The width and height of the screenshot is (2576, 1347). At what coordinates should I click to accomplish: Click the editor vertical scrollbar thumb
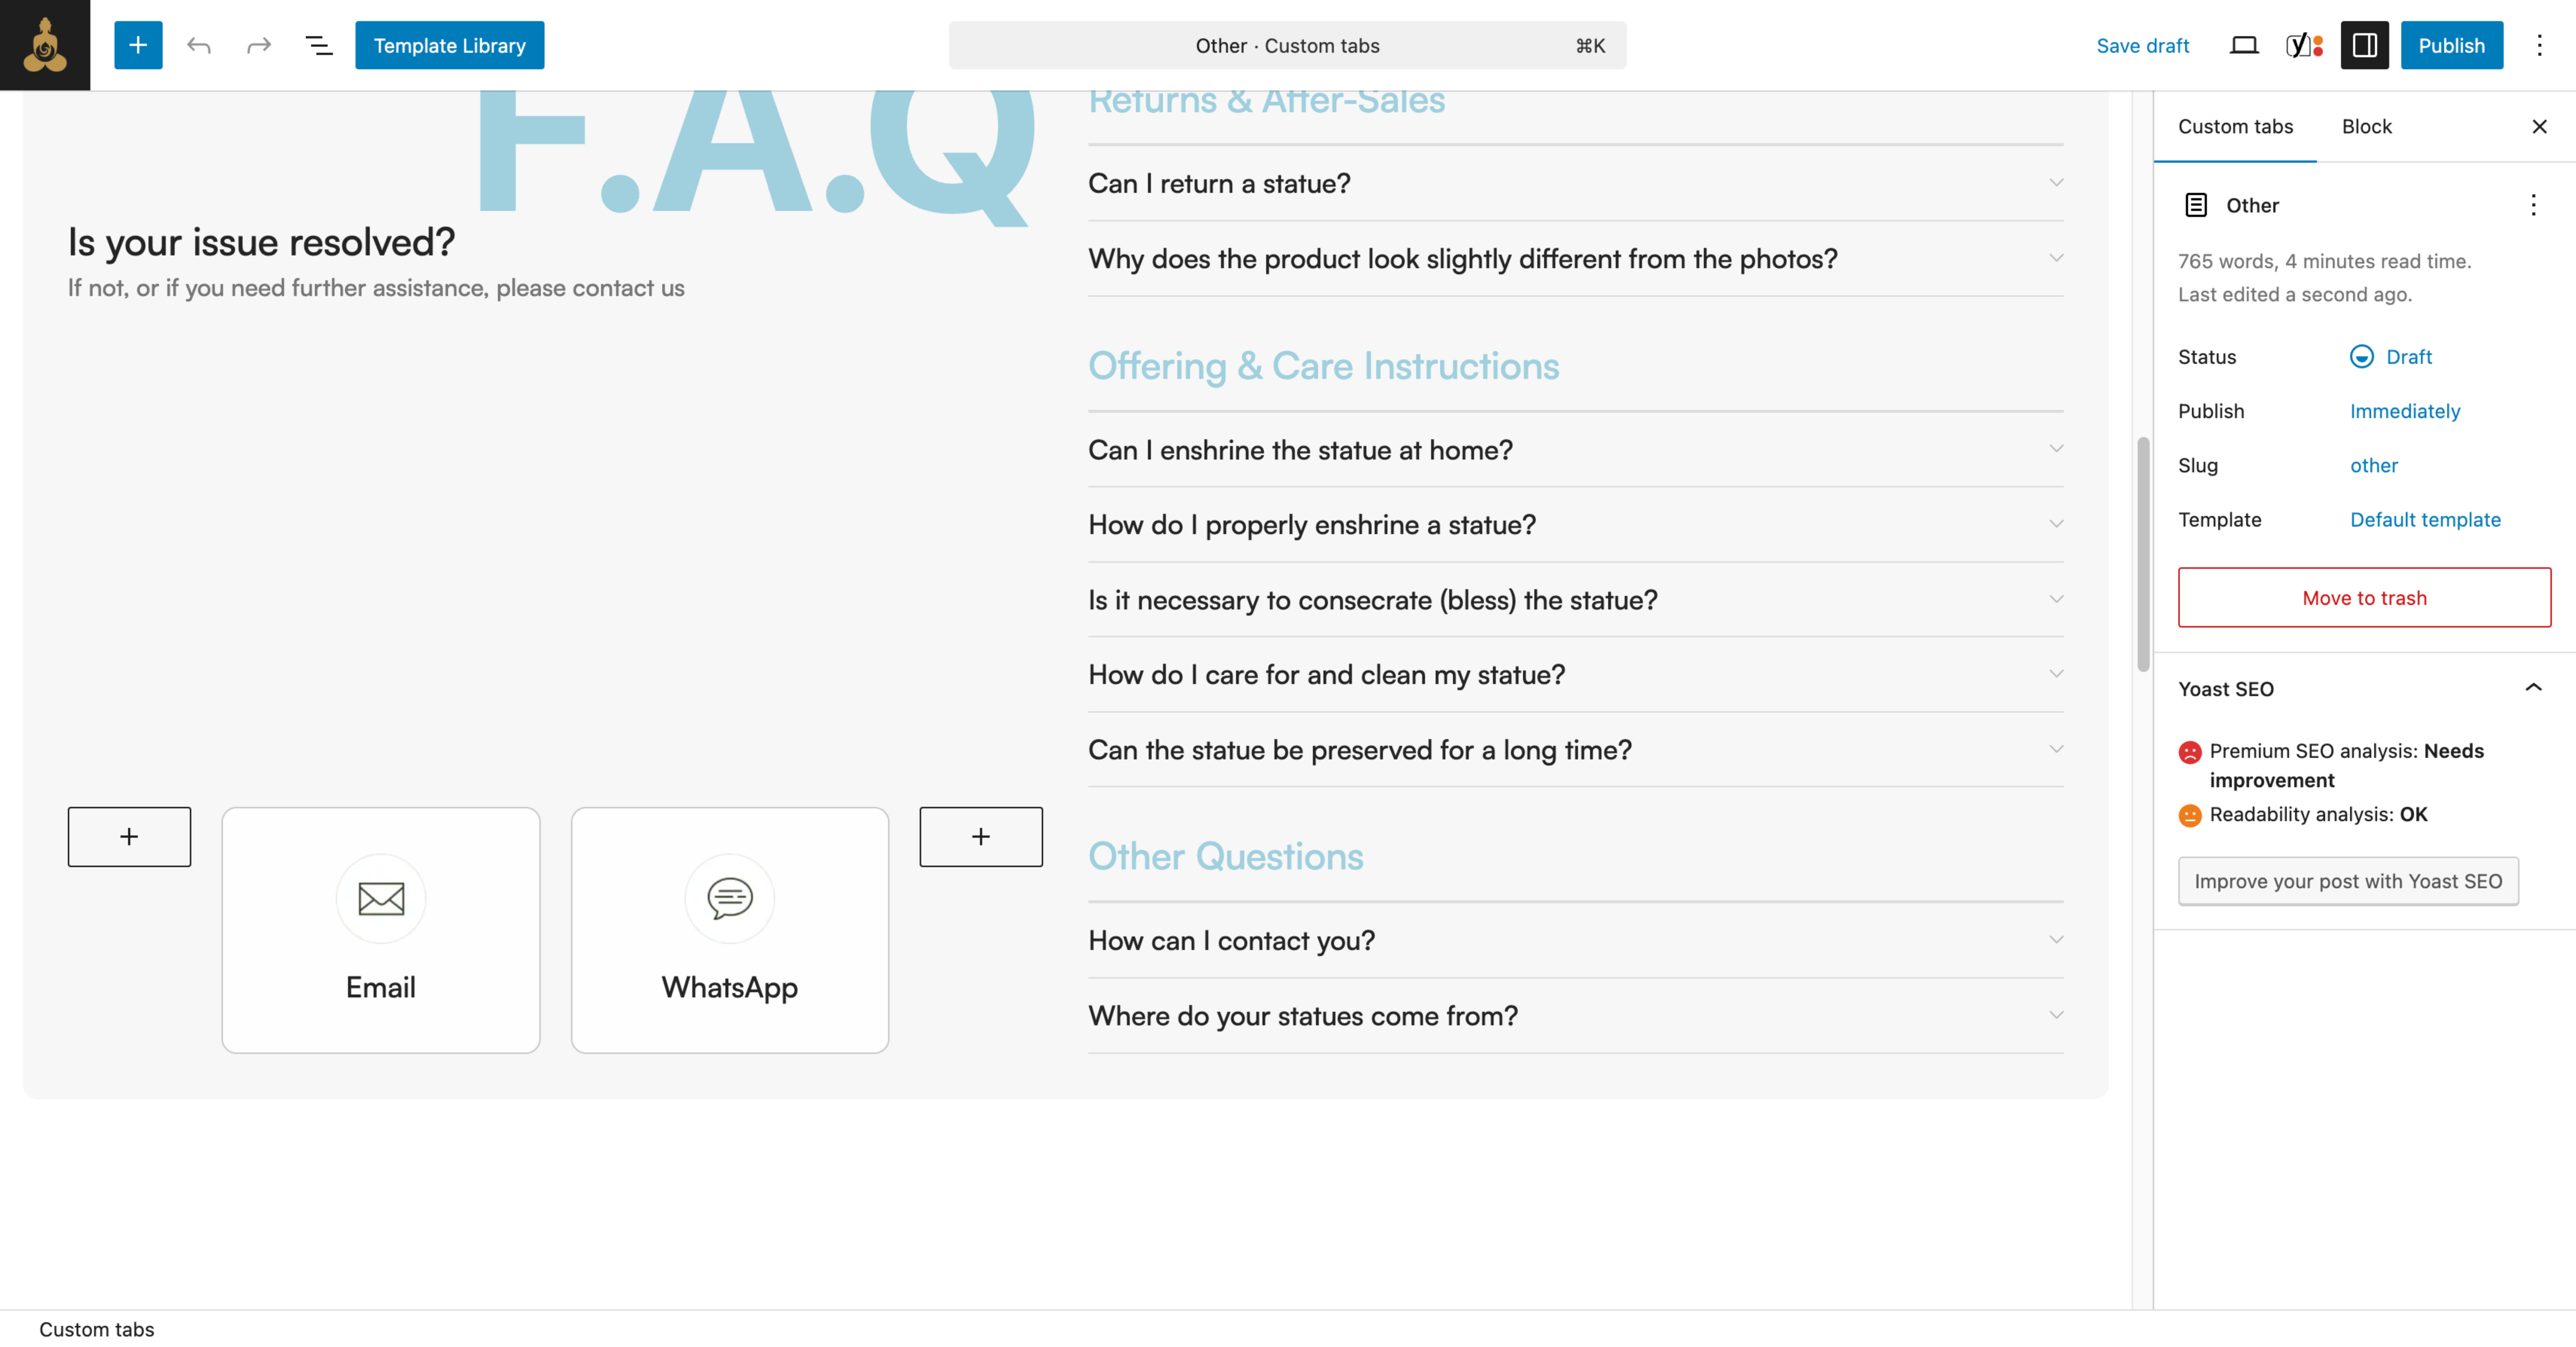coord(2143,554)
